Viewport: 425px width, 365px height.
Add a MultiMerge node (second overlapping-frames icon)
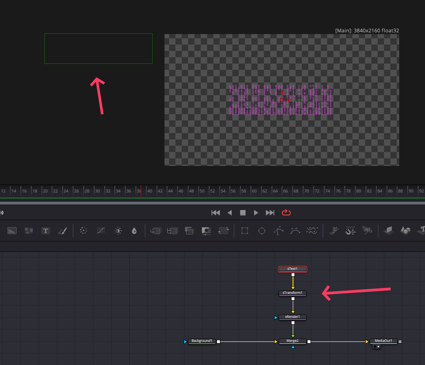tap(172, 231)
